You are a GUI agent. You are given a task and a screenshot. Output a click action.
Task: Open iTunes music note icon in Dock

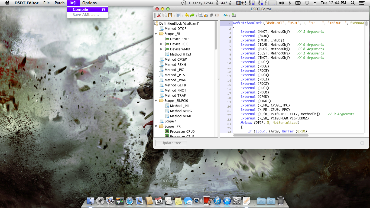click(x=217, y=201)
